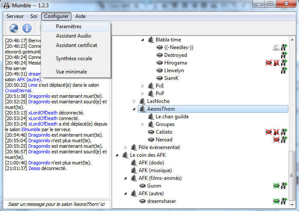
Task: Click the channel tree scrollbar up arrow
Action: point(292,40)
